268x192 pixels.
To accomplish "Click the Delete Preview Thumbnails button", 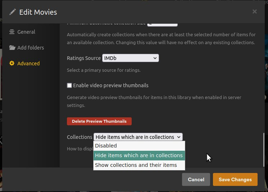I will [x=99, y=121].
